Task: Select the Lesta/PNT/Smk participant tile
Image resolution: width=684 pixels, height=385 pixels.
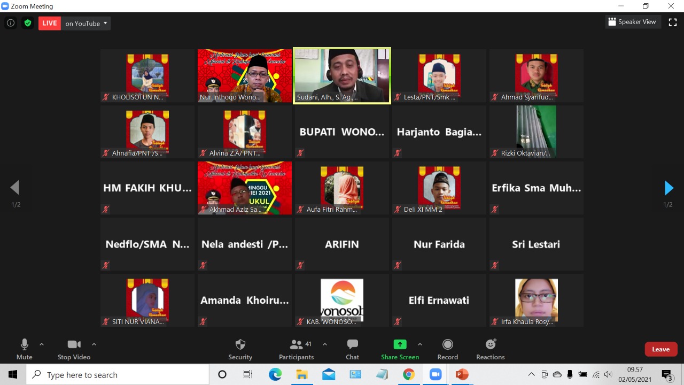Action: click(x=439, y=75)
